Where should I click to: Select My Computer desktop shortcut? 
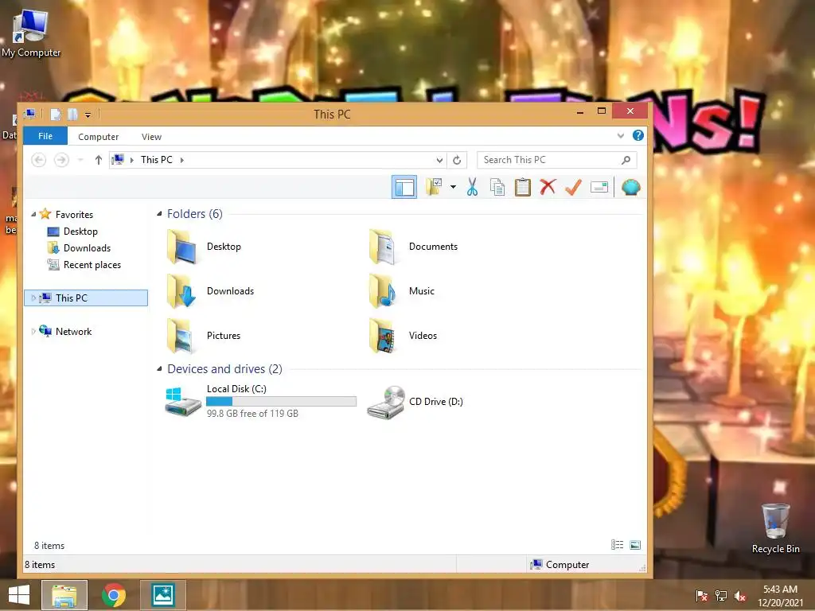click(31, 33)
